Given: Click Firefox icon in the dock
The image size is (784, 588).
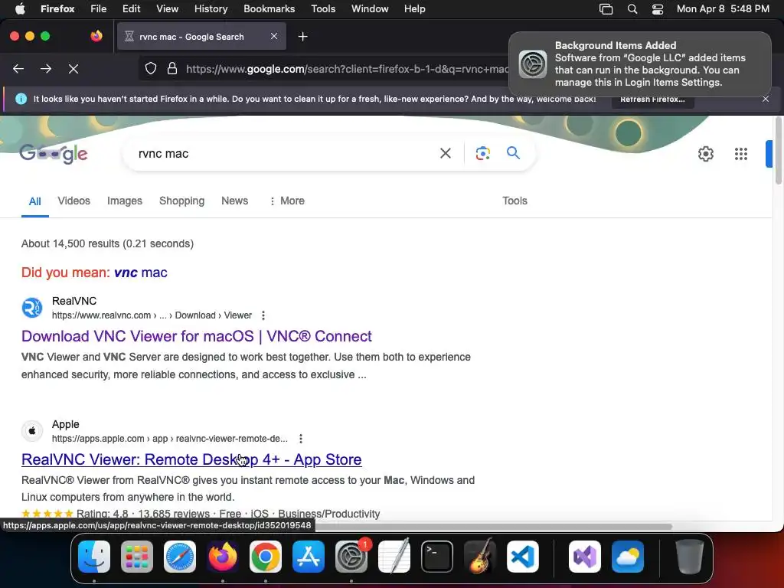Looking at the screenshot, I should 223,557.
